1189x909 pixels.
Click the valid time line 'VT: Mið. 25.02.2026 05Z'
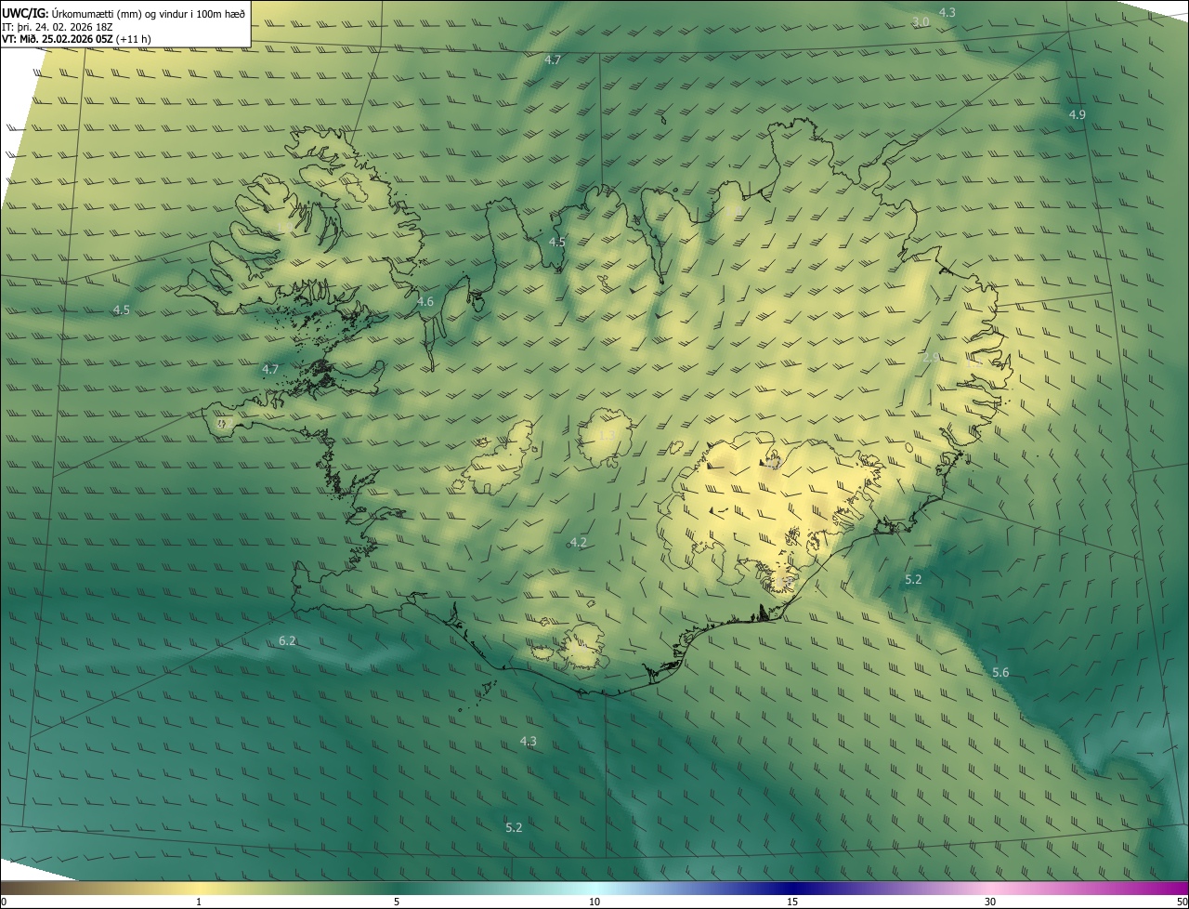(59, 39)
